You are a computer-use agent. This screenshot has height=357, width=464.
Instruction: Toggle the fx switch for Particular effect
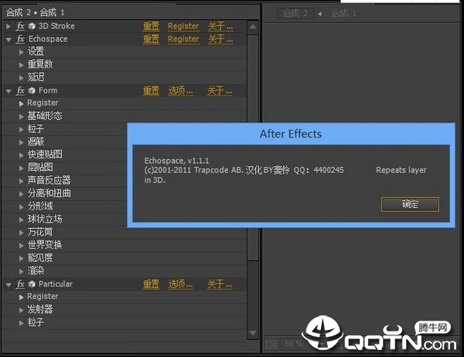(x=21, y=284)
